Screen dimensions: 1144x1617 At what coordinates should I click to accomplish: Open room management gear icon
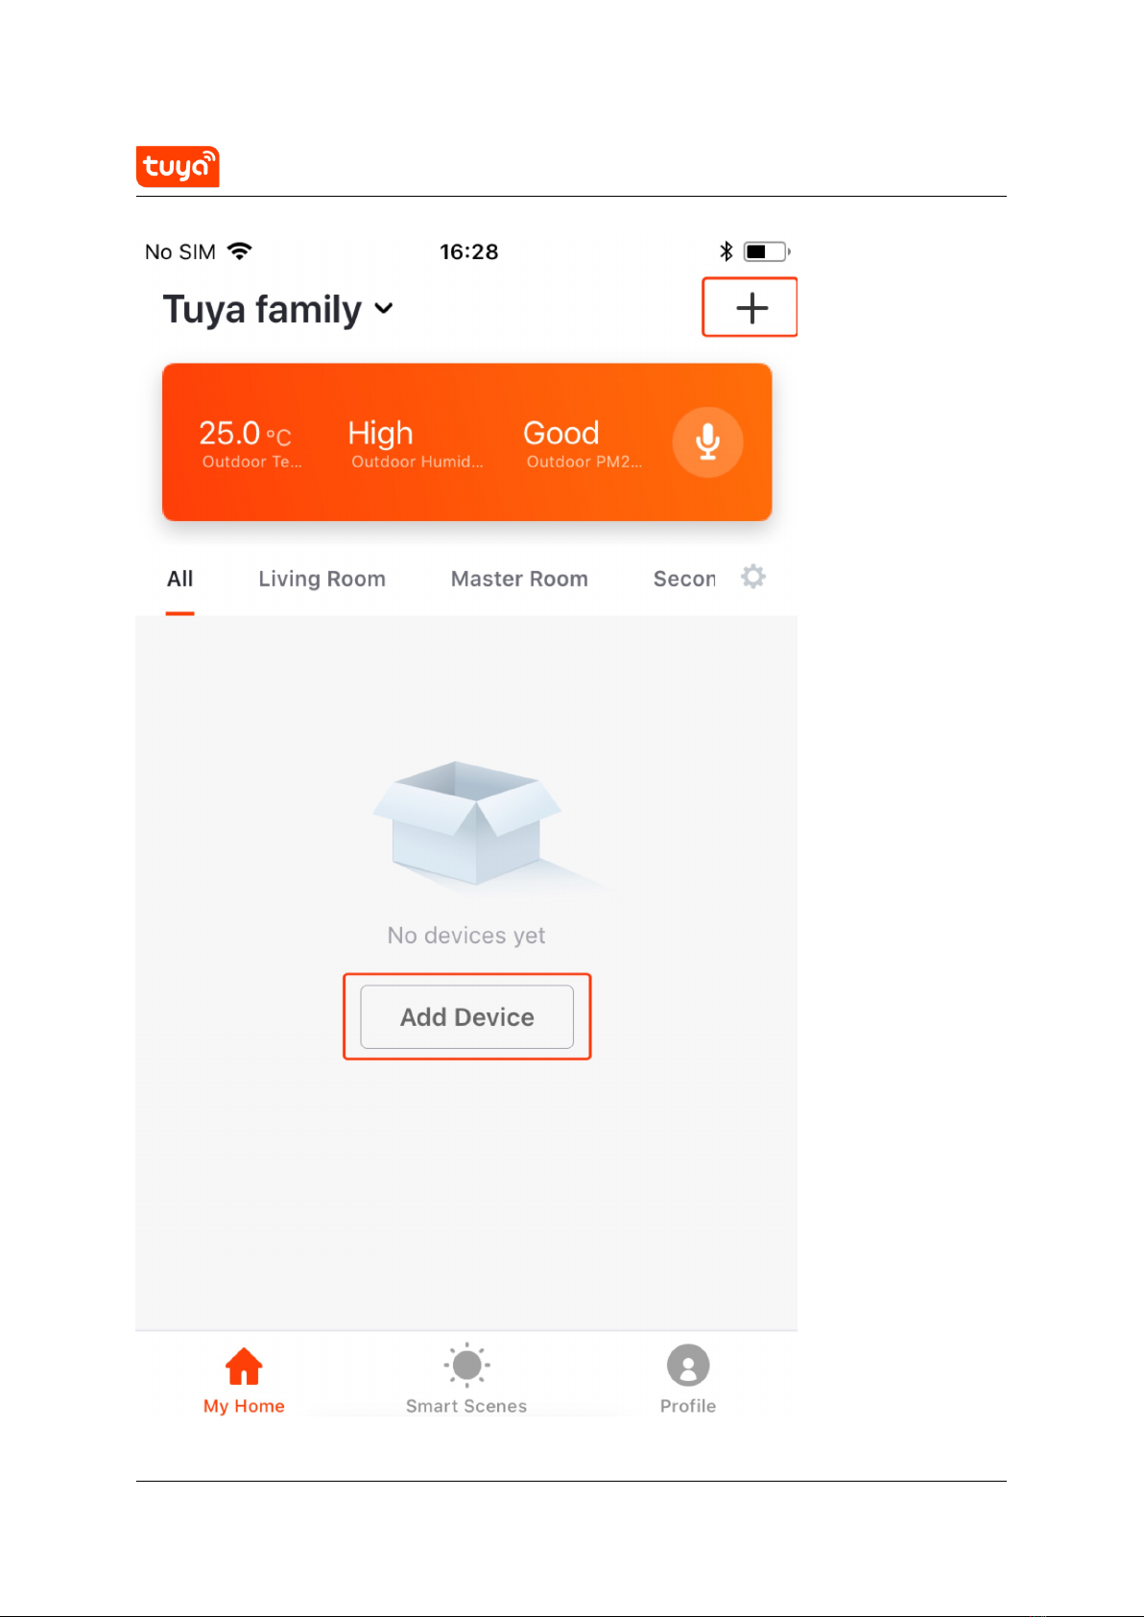(x=753, y=577)
